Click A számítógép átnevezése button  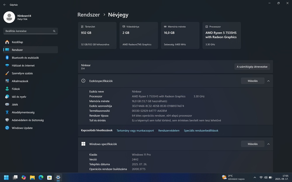coord(252,67)
